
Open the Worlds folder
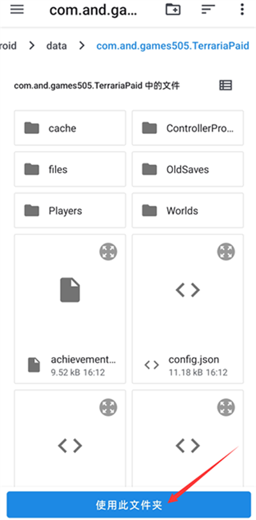tap(188, 210)
